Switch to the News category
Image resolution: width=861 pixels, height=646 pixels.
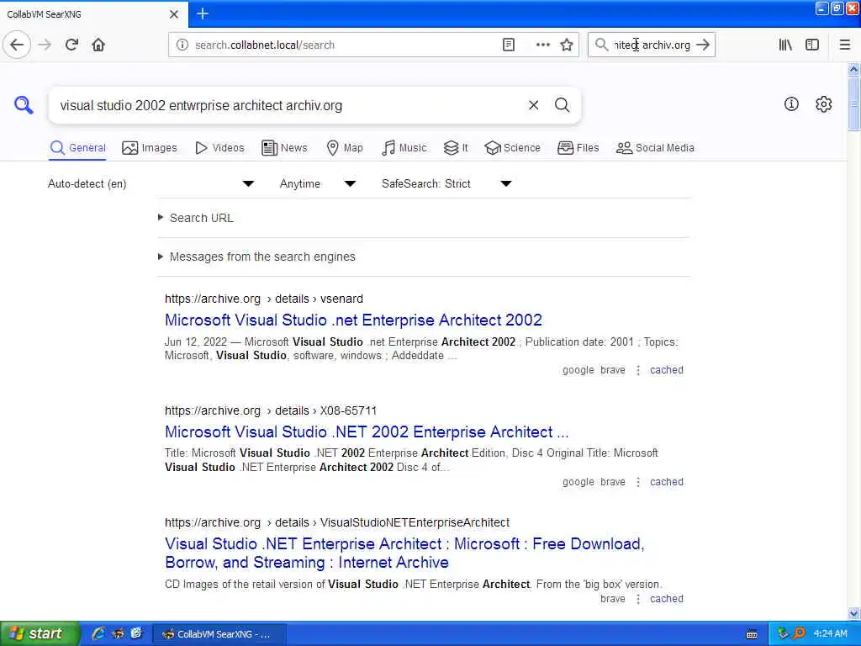click(284, 148)
